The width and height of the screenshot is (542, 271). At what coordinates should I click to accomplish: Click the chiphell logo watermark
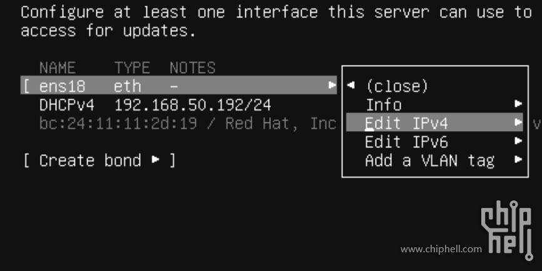pyautogui.click(x=507, y=230)
